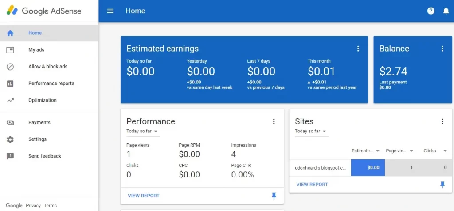
Task: Open Estimated earnings card three-dot menu
Action: [358, 49]
